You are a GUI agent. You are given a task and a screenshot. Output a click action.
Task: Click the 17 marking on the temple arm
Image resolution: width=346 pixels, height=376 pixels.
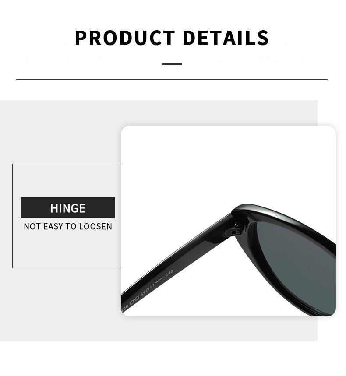tap(152, 286)
